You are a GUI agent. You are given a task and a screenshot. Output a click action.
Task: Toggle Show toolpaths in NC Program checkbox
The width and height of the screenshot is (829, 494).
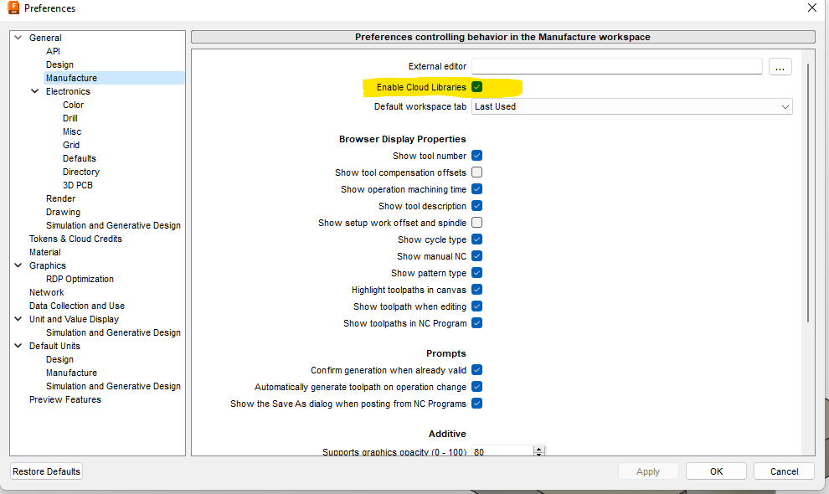tap(477, 323)
